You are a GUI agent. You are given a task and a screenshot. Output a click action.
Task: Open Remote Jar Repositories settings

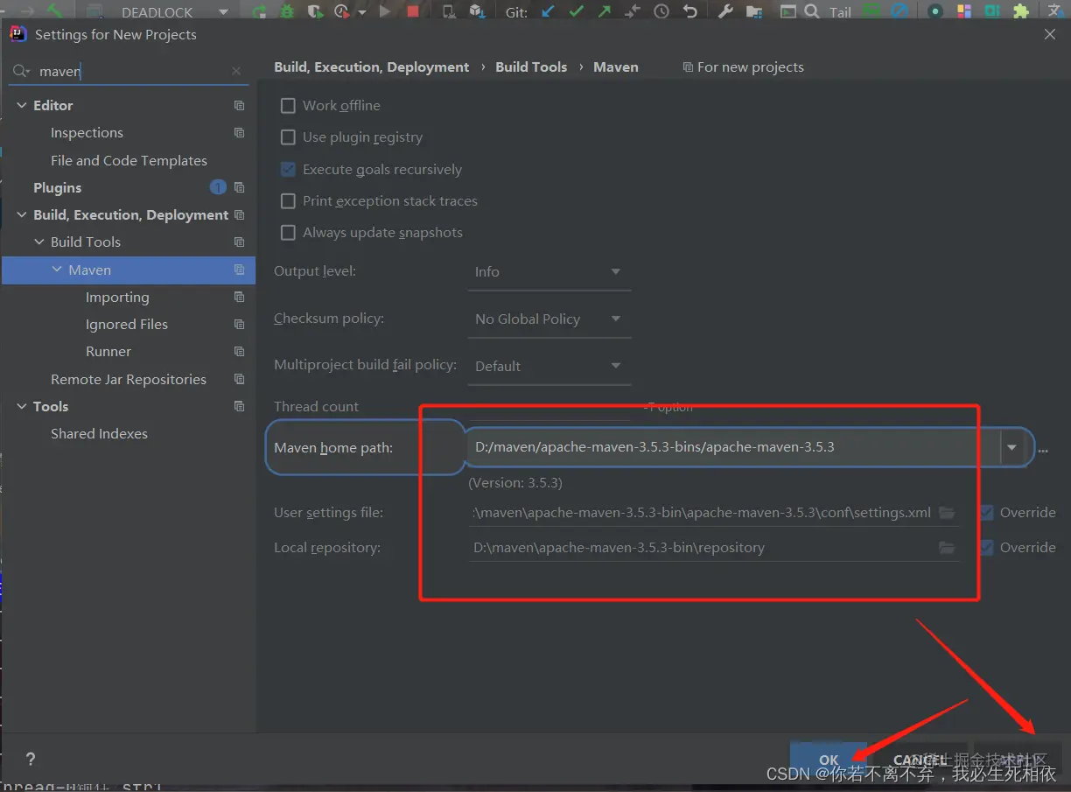click(x=129, y=380)
